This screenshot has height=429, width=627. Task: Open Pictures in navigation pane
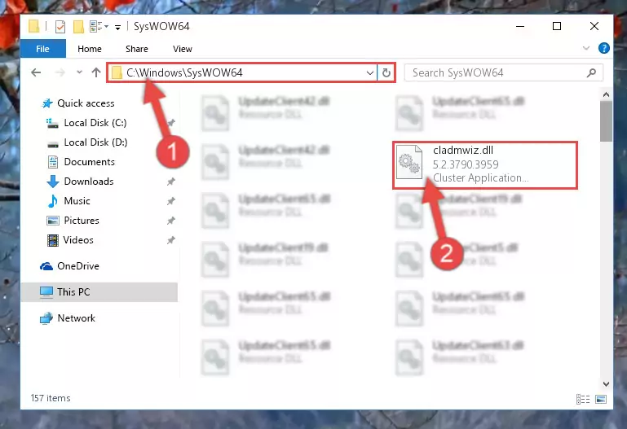(82, 221)
